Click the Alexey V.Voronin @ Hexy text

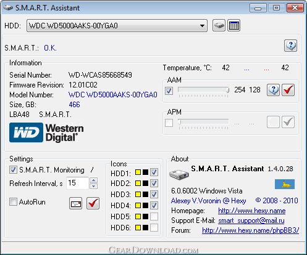pyautogui.click(x=208, y=201)
